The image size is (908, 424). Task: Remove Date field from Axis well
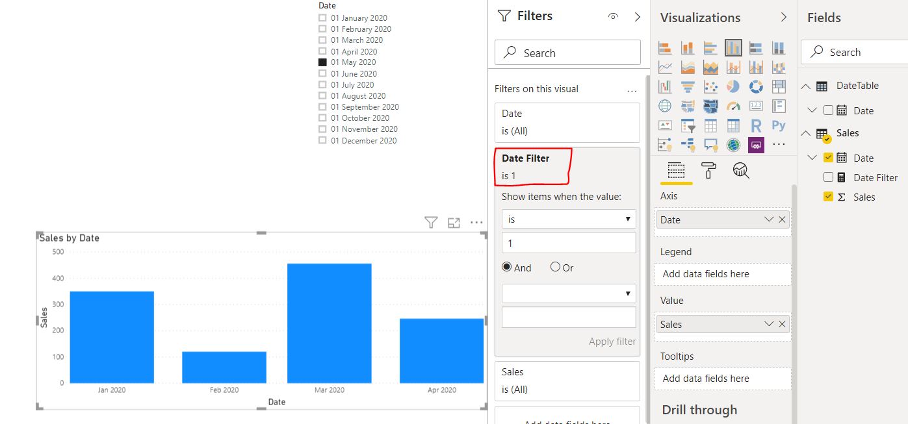782,220
